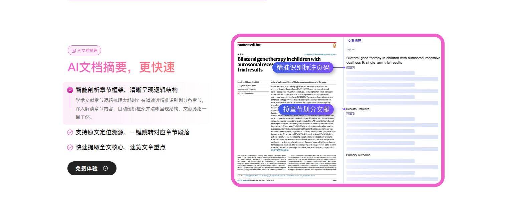Click the 免费体验 free trial button

[x=92, y=168]
